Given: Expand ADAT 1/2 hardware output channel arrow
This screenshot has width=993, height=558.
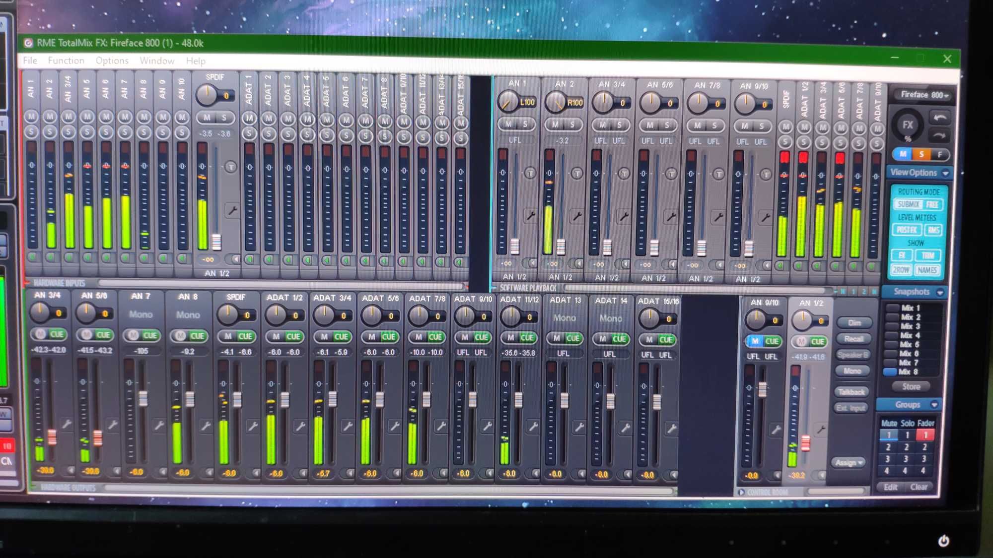Looking at the screenshot, I should coord(303,473).
